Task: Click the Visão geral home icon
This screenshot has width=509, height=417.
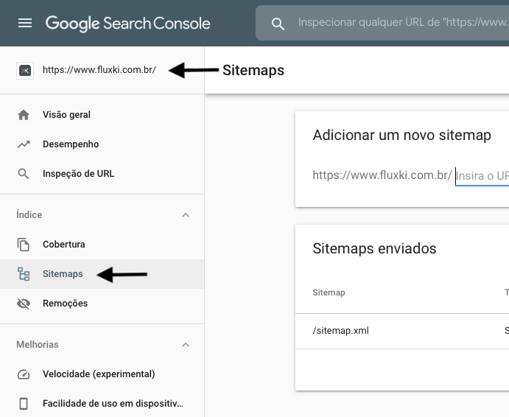Action: (x=24, y=115)
